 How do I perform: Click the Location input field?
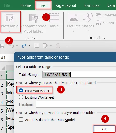pos(76,104)
